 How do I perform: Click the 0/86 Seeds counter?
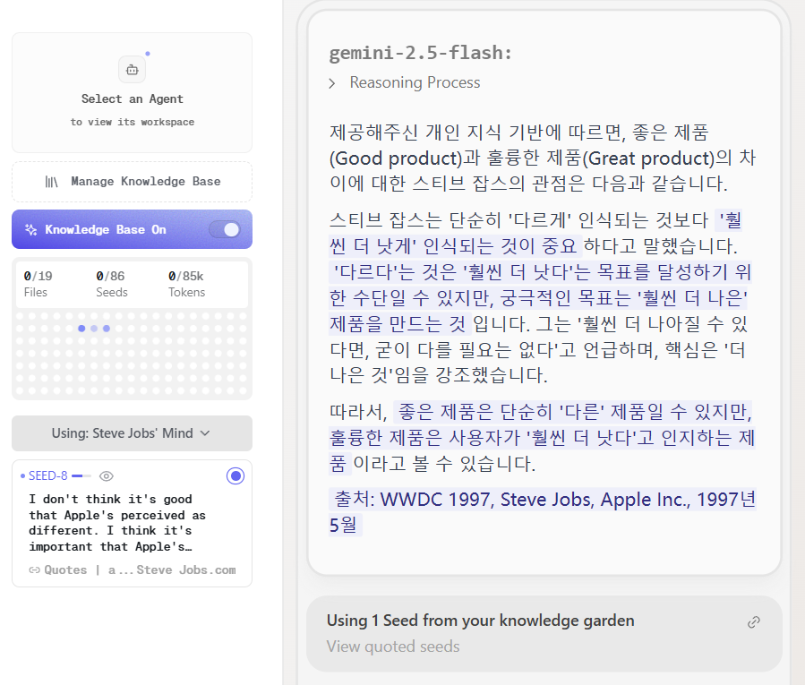tap(111, 284)
